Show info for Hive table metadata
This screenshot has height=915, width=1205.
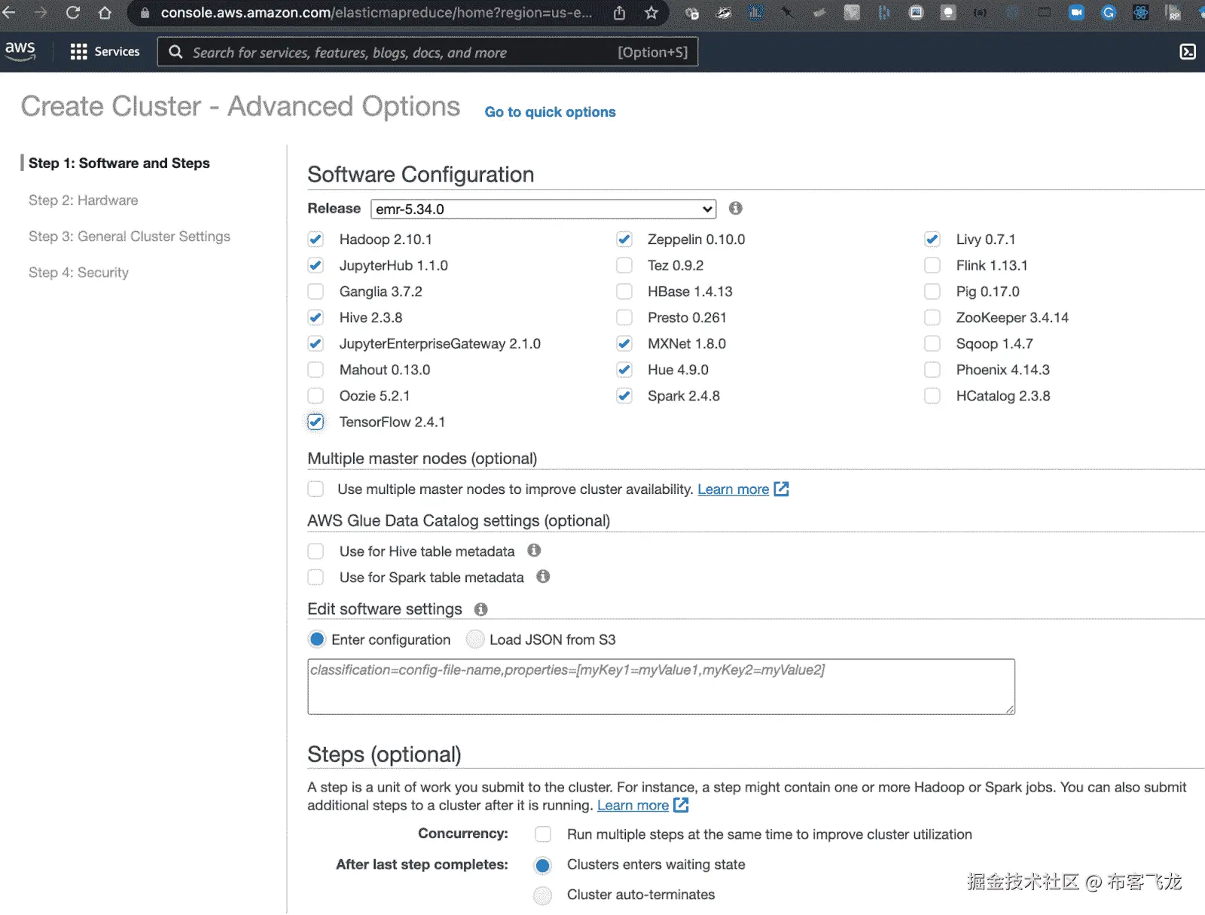534,551
